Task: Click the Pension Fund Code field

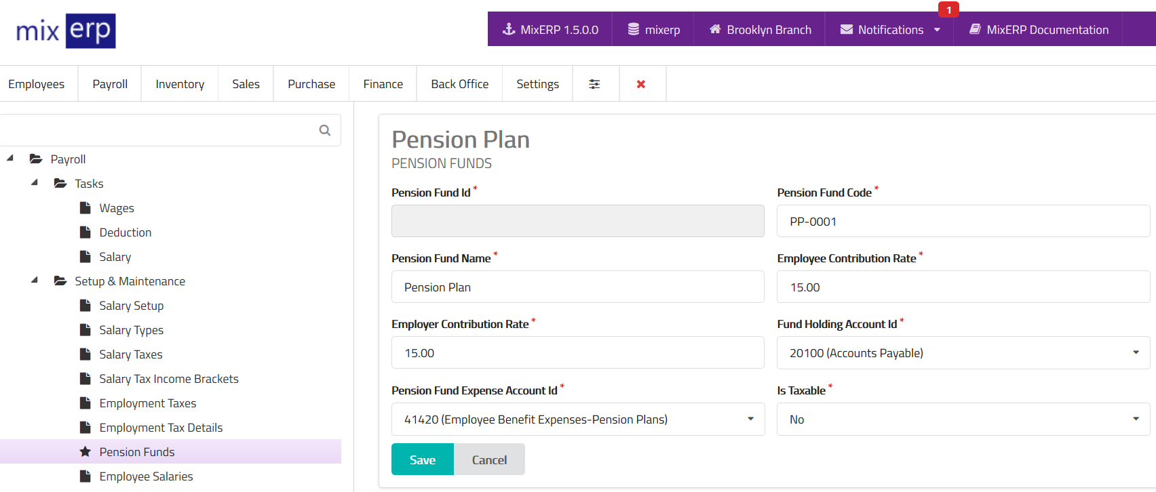Action: click(963, 222)
